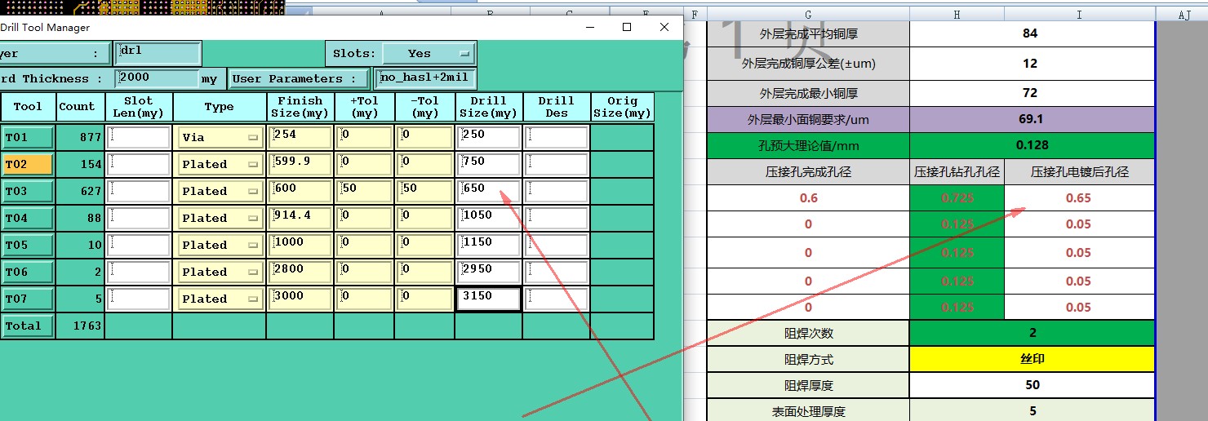The width and height of the screenshot is (1208, 421).
Task: Select tool T02 button
Action: click(x=28, y=164)
